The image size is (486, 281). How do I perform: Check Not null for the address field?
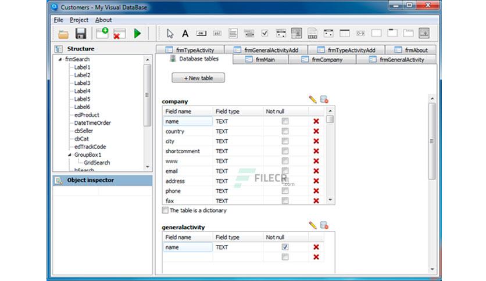coord(285,181)
